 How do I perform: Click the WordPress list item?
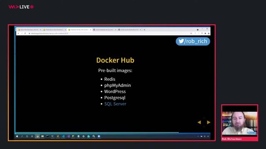(x=115, y=91)
